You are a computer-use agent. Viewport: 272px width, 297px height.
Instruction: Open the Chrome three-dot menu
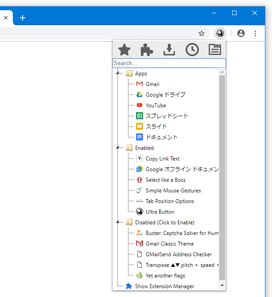[x=255, y=33]
